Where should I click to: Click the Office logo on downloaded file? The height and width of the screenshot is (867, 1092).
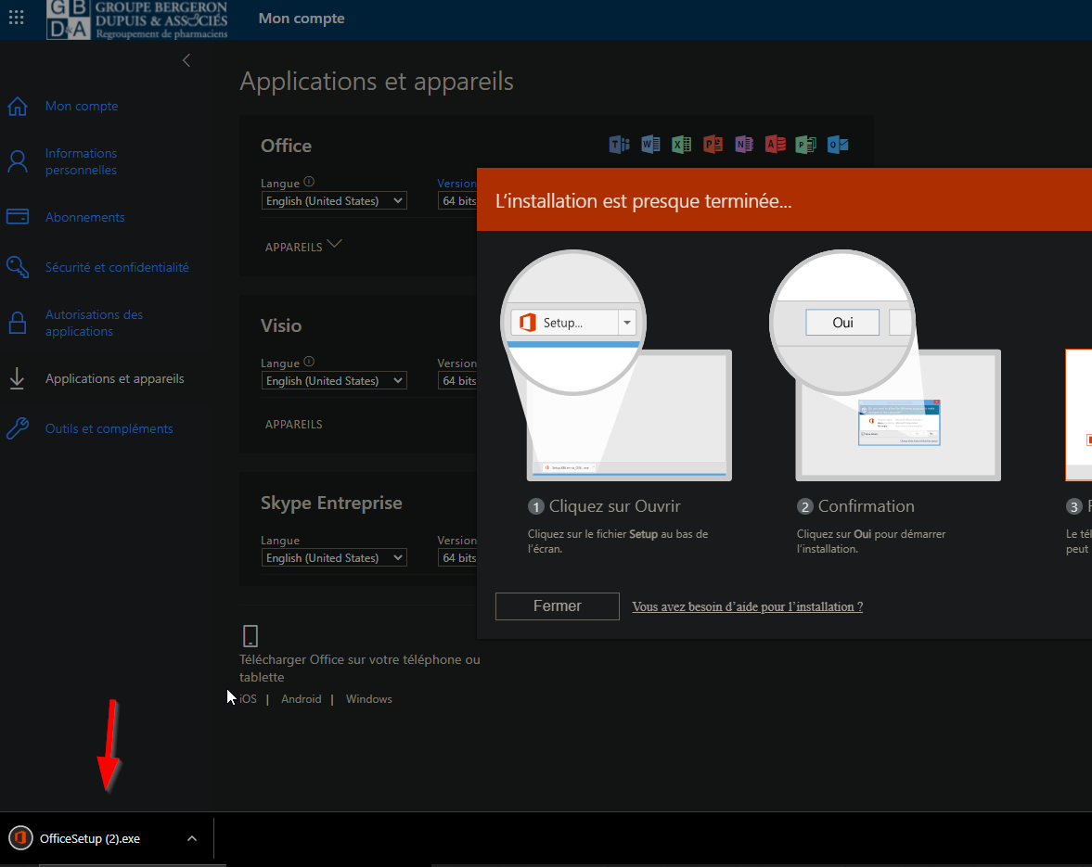pos(21,837)
